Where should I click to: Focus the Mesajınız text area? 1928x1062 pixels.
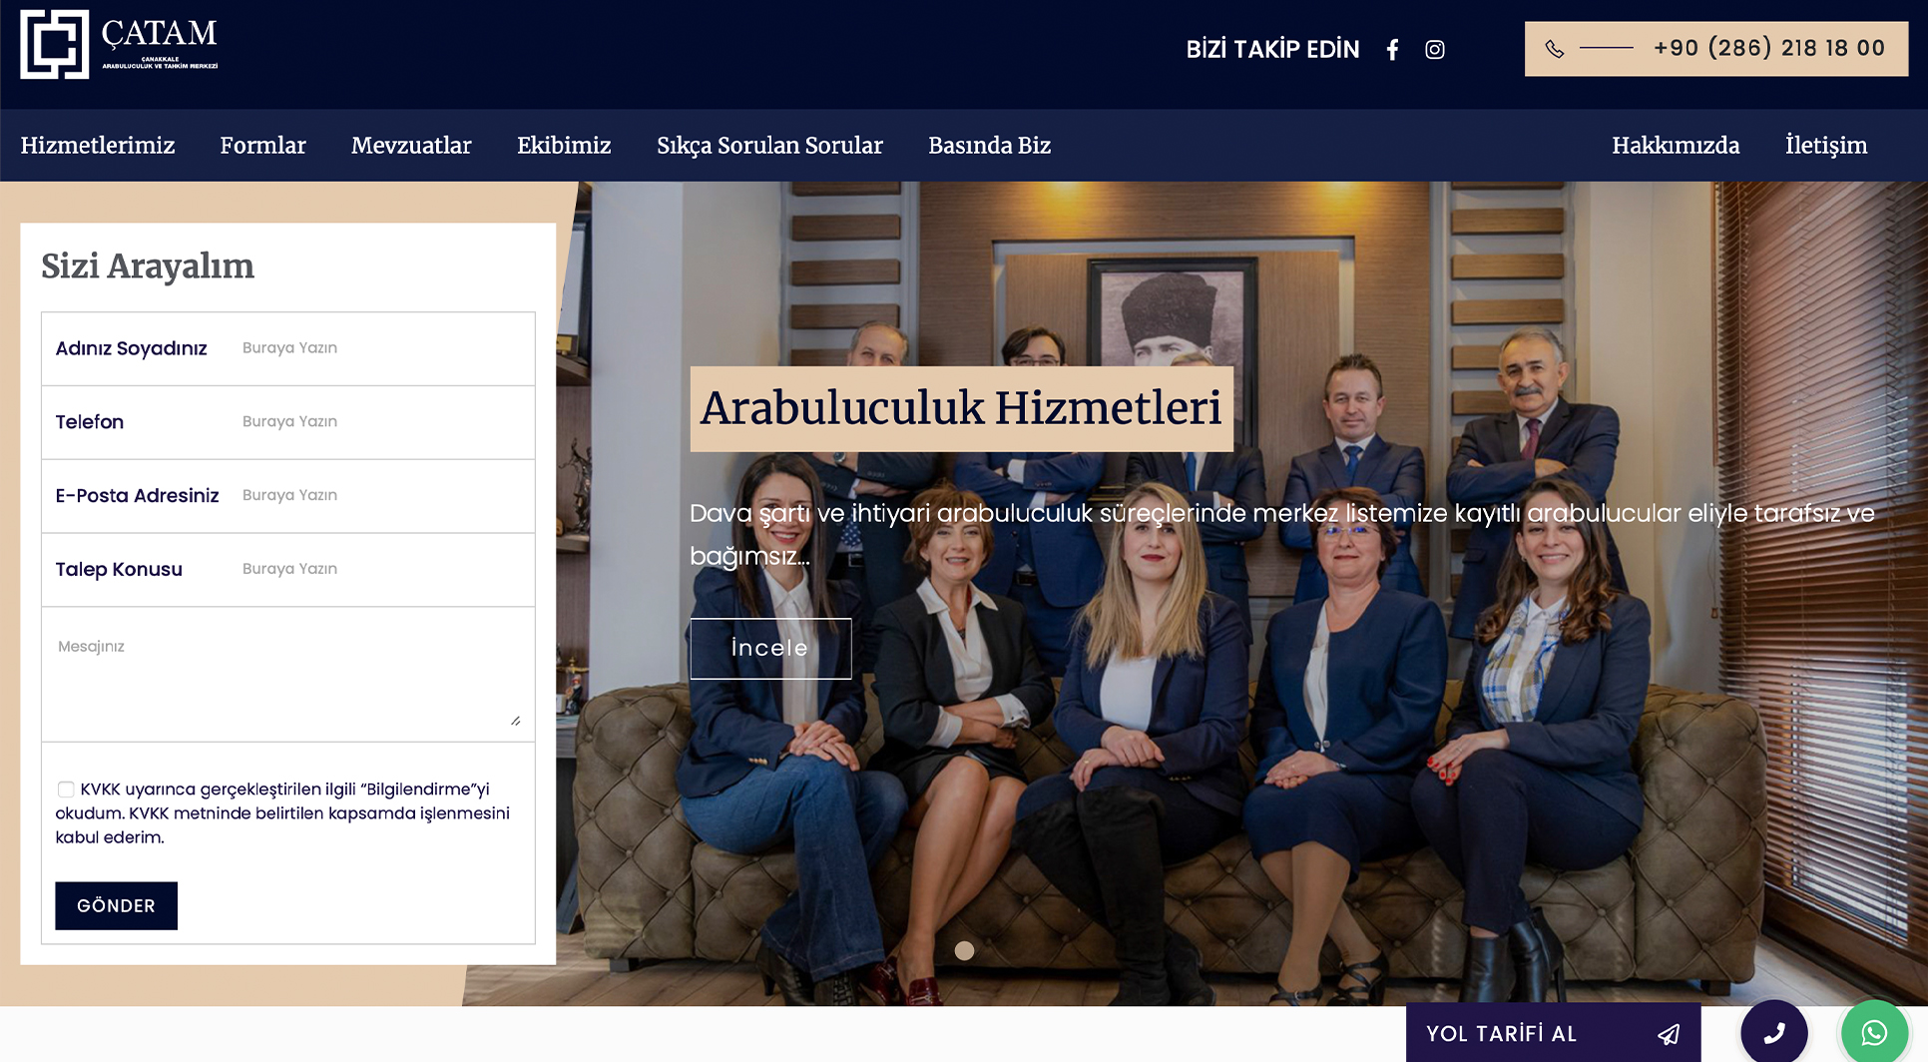[288, 675]
